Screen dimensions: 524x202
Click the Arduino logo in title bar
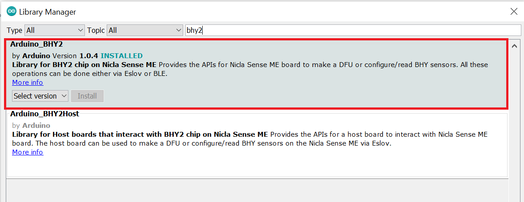pyautogui.click(x=12, y=12)
